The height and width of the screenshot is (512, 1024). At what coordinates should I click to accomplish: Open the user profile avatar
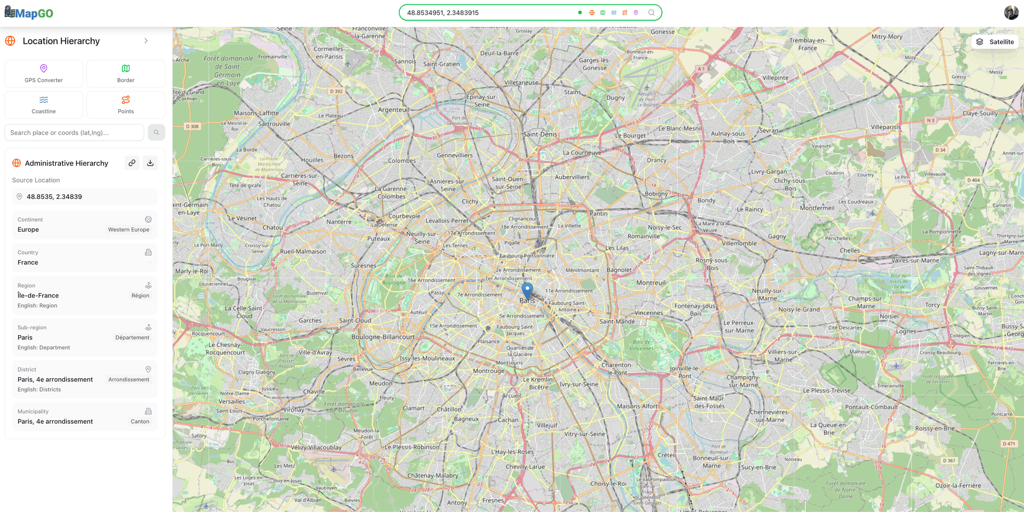(1011, 13)
